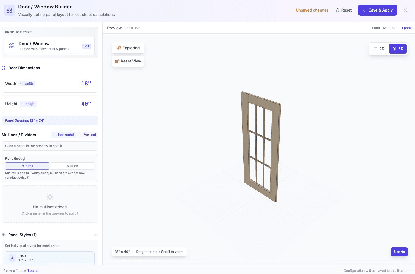Image resolution: width=415 pixels, height=274 pixels.
Task: Switch preview to 2D mode
Action: (x=379, y=49)
